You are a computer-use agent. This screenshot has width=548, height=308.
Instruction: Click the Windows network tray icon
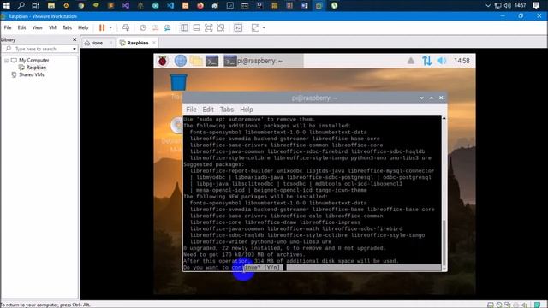tap(498, 5)
